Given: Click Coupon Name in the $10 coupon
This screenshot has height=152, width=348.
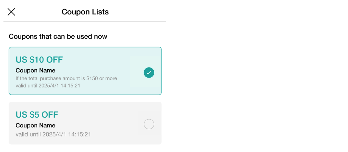Looking at the screenshot, I should coord(35,70).
